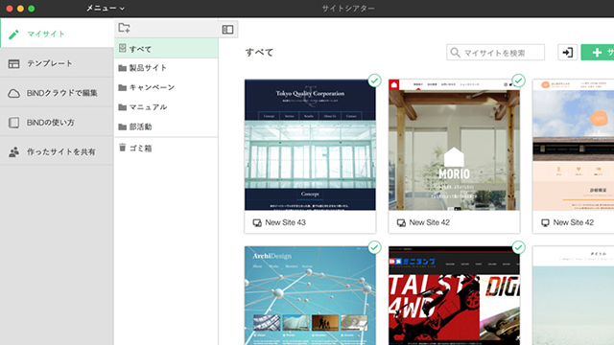Toggle the checkmark on New Site 43

click(x=374, y=80)
